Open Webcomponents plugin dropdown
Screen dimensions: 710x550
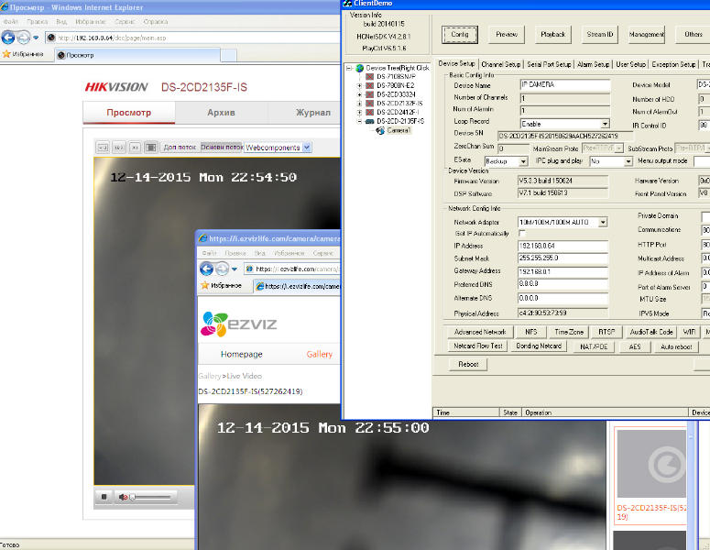click(307, 148)
